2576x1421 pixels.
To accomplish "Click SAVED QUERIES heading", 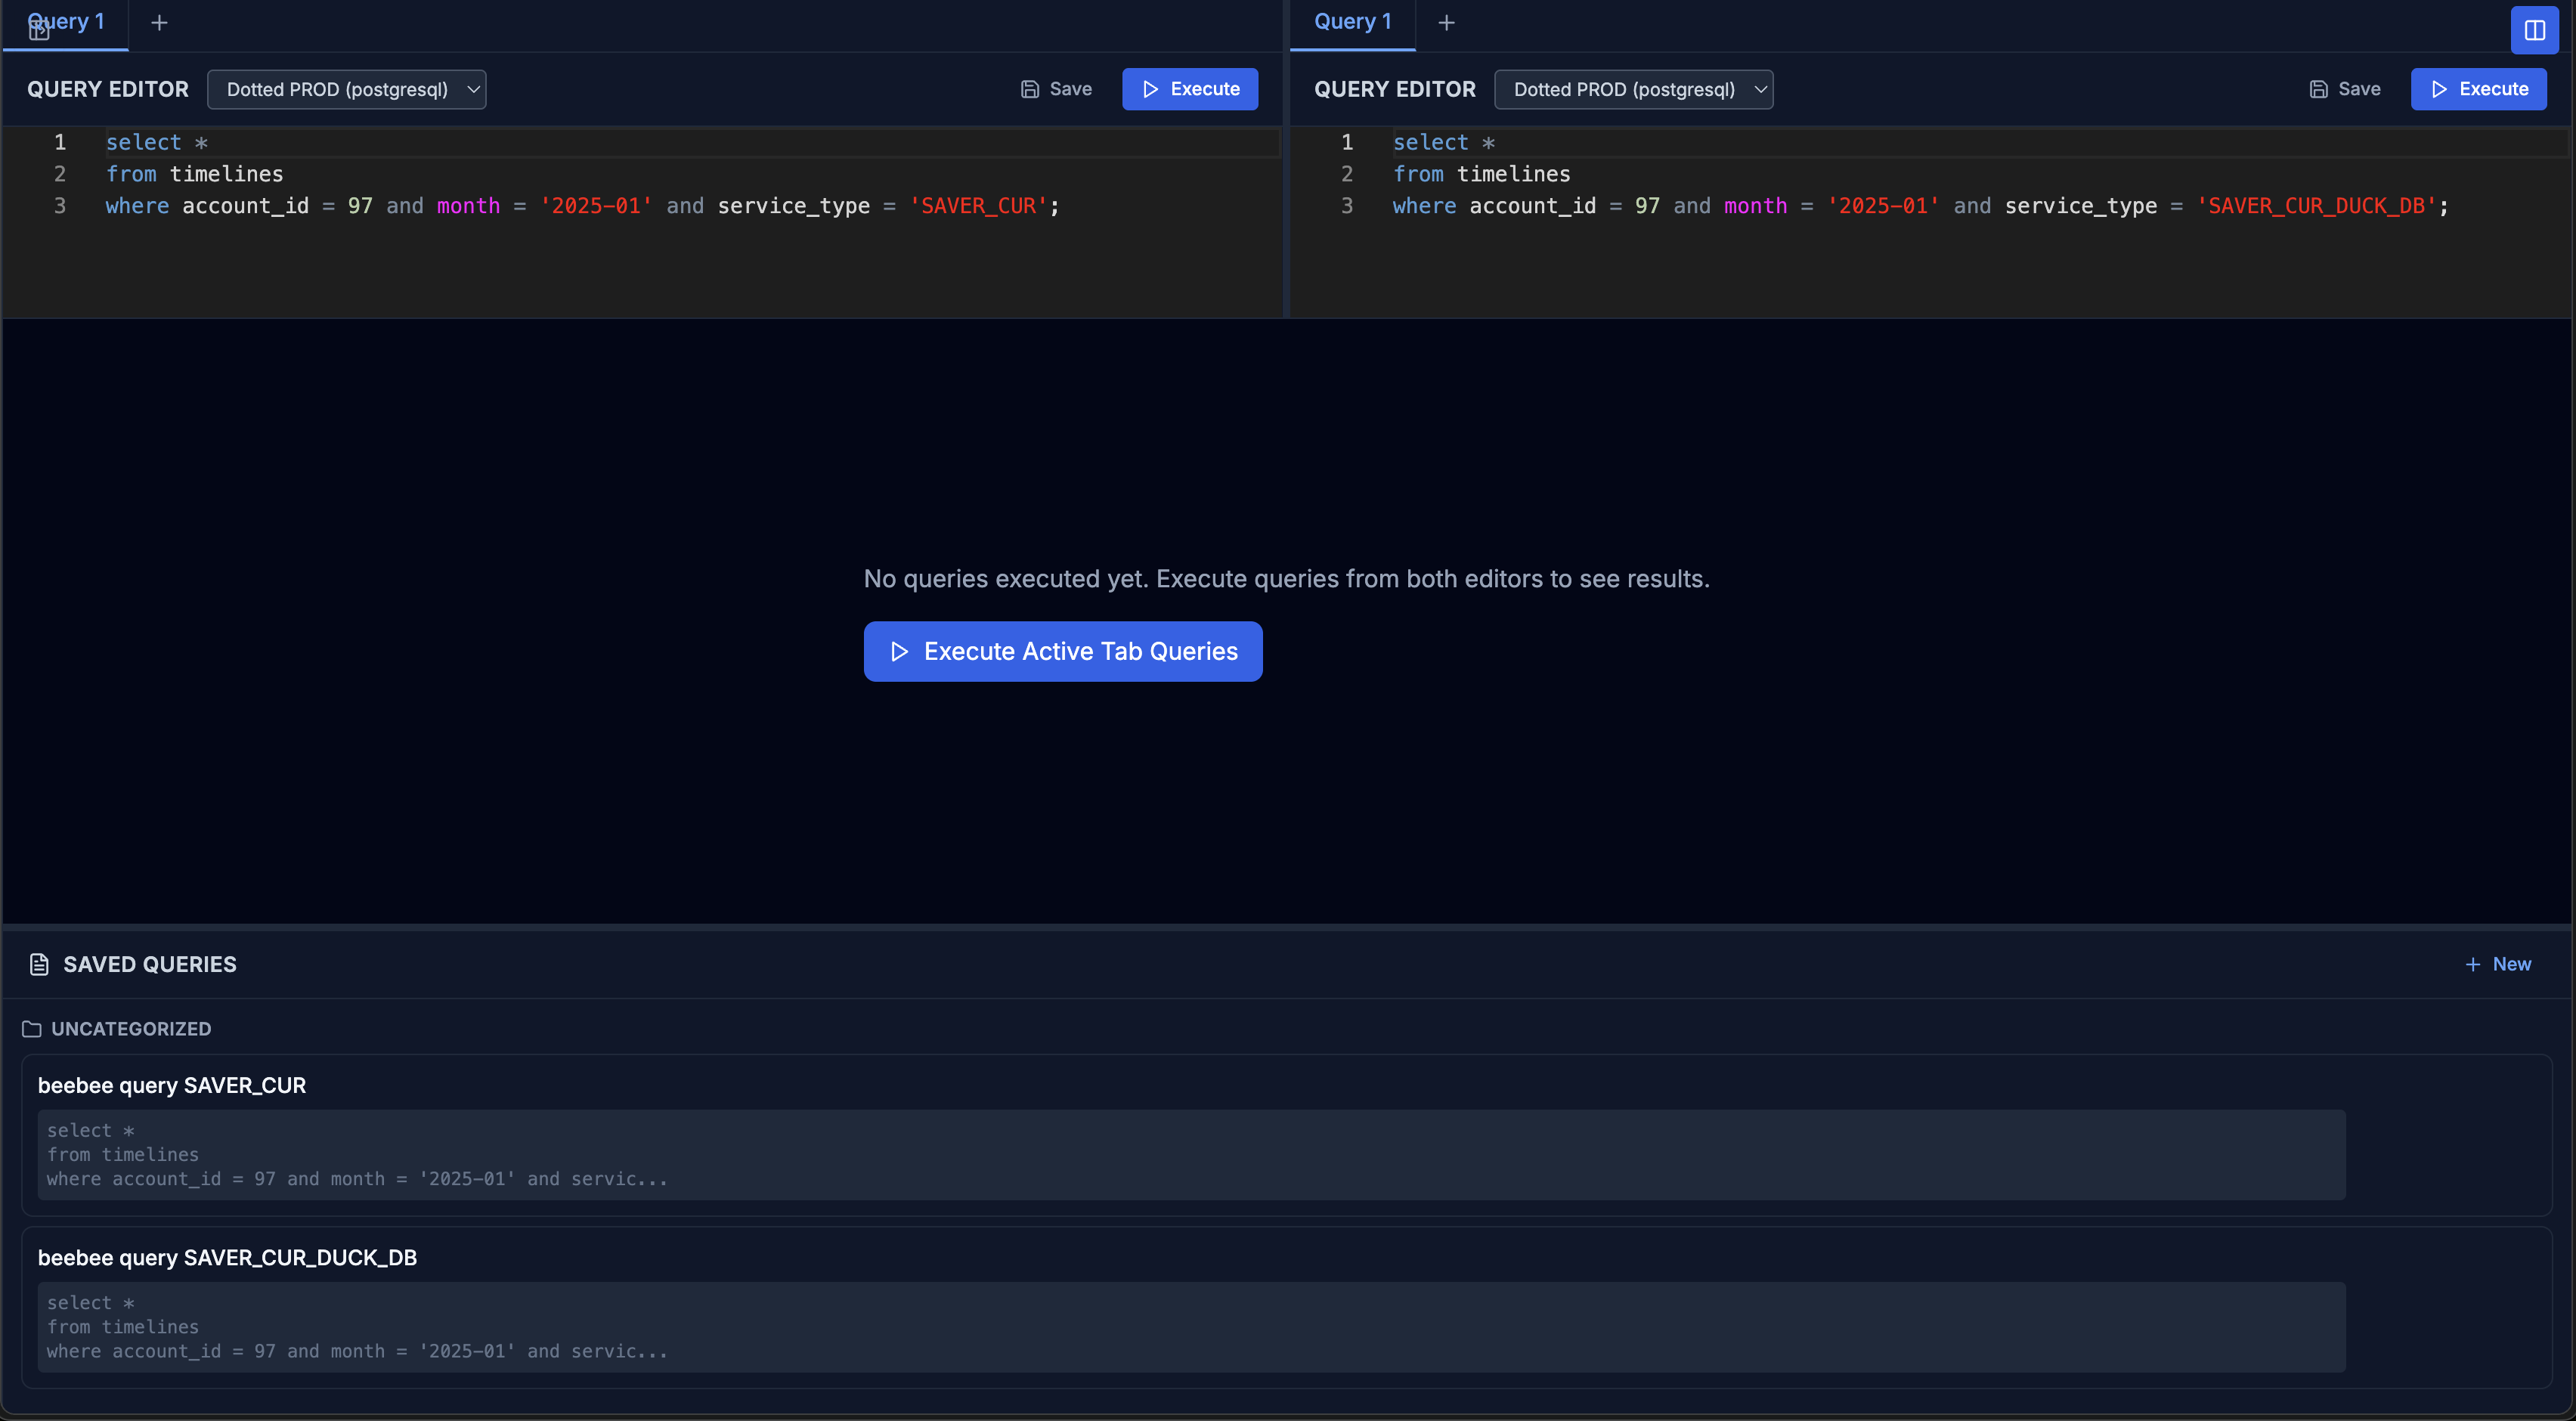I will point(150,964).
